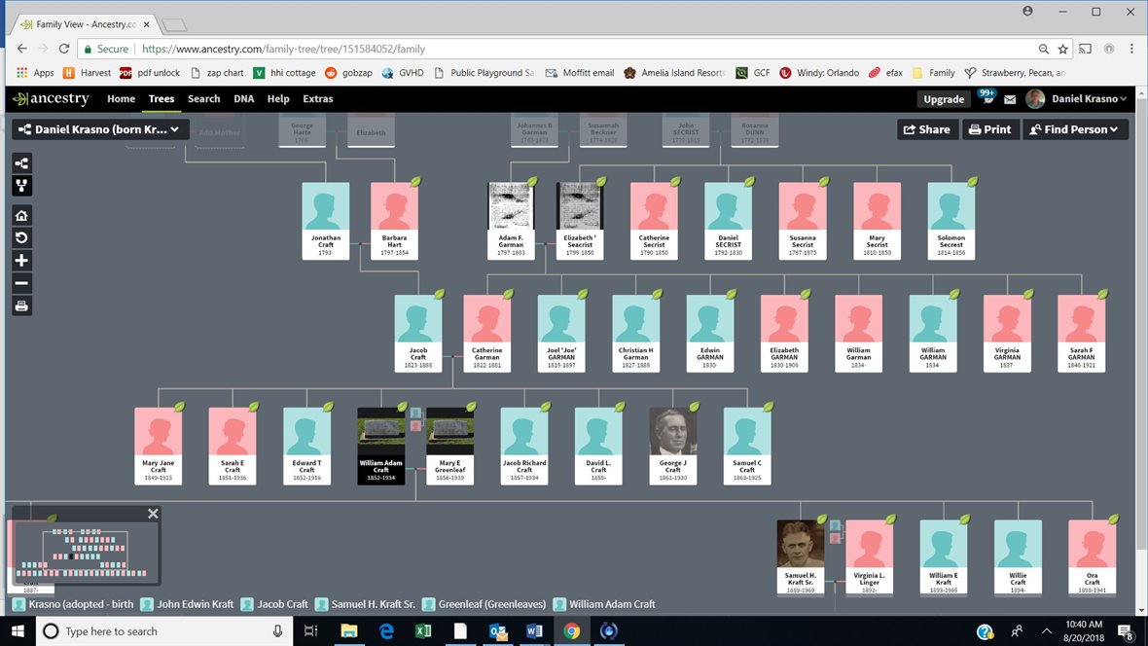Select the George J Craft photo card
Image resolution: width=1148 pixels, height=646 pixels.
coord(673,445)
